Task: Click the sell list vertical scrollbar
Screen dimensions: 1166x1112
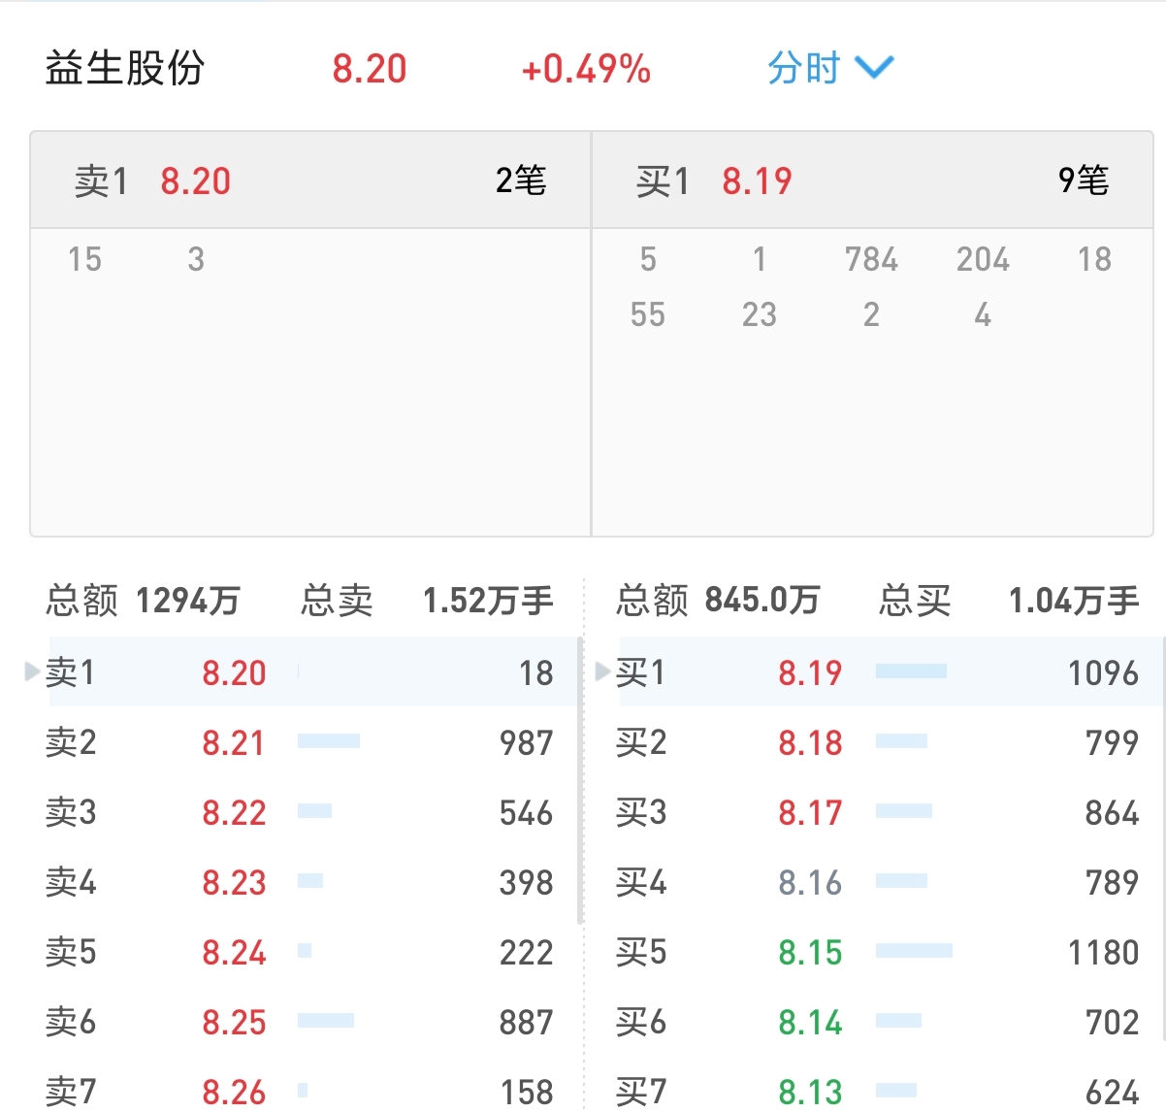Action: pyautogui.click(x=580, y=780)
